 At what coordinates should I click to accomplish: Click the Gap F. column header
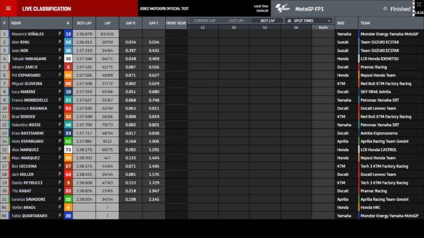click(x=154, y=23)
